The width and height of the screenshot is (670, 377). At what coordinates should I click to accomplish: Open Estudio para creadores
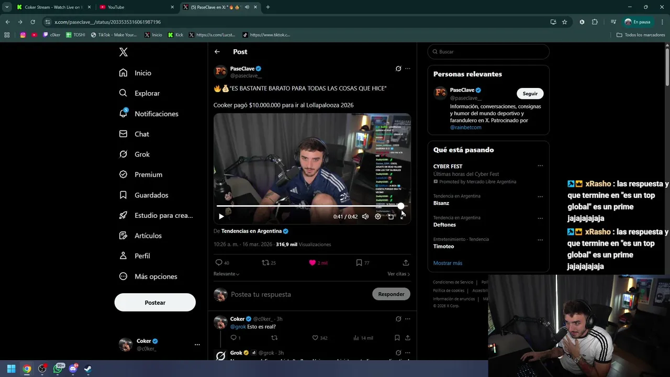tap(156, 215)
